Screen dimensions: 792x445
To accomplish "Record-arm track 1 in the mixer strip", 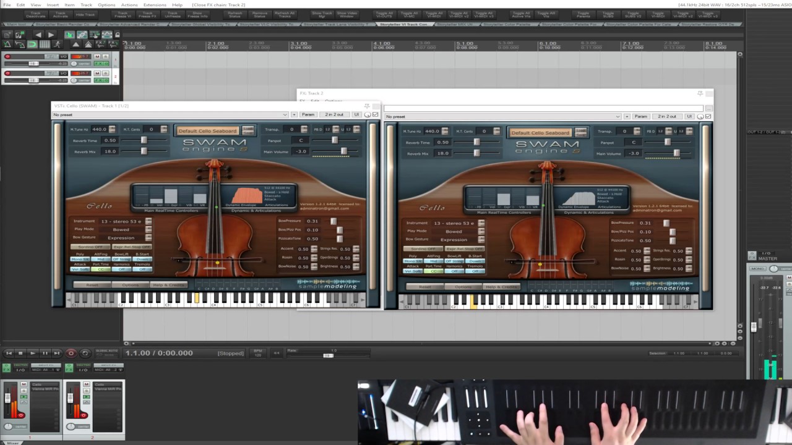I will click(21, 415).
